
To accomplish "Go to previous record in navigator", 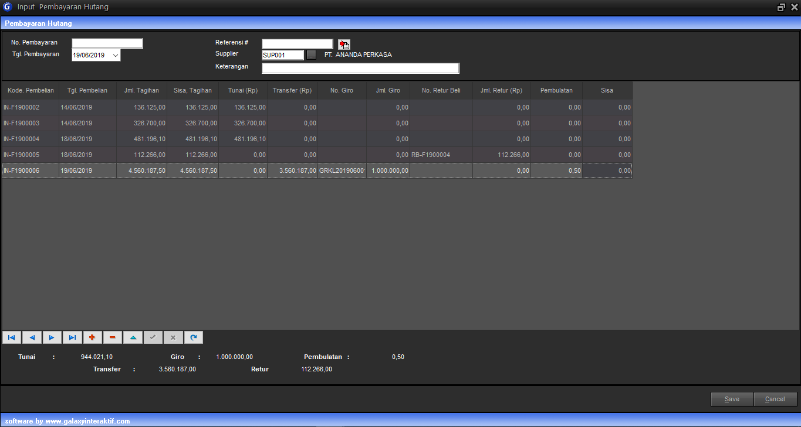I will coord(32,337).
